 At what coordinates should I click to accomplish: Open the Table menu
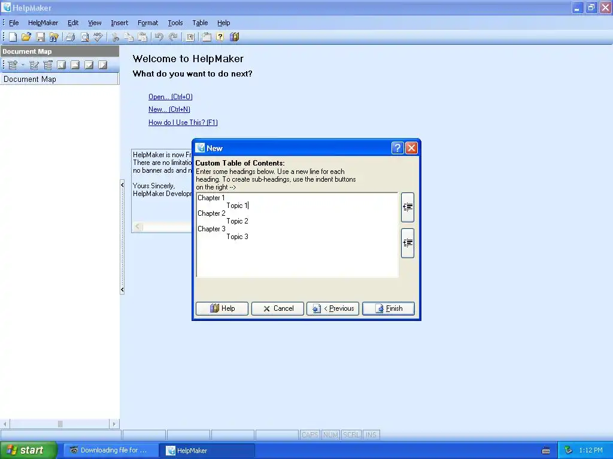[x=200, y=23]
